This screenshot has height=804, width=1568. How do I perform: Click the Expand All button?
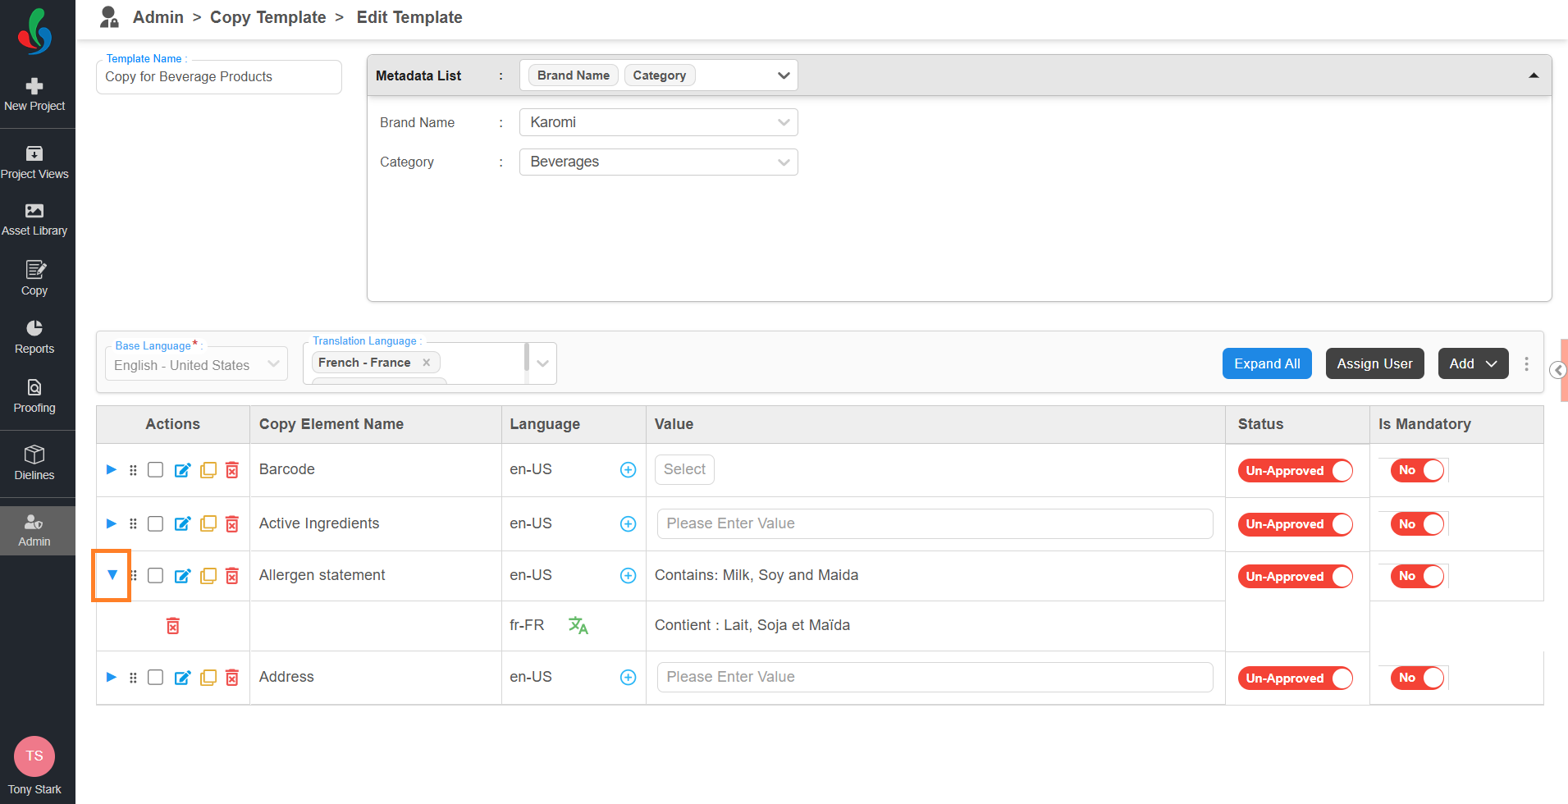coord(1266,363)
